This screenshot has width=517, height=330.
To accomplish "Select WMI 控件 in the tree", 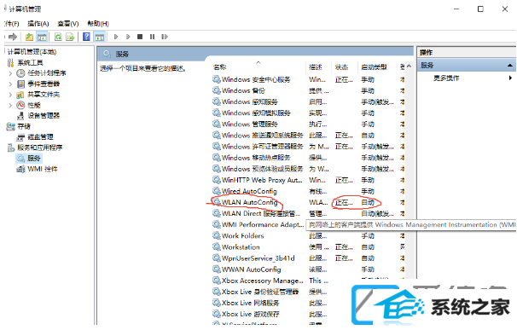I will pos(42,169).
